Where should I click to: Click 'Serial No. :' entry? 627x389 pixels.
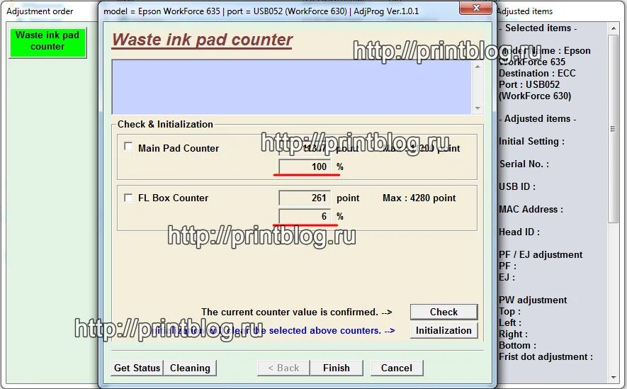point(524,164)
